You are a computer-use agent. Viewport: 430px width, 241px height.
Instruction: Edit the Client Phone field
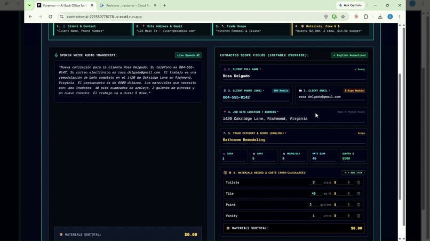256,97
